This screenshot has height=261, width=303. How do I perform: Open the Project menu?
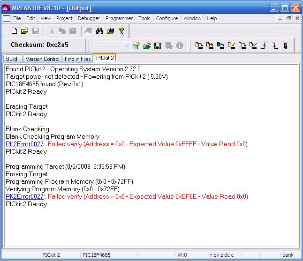pos(64,18)
